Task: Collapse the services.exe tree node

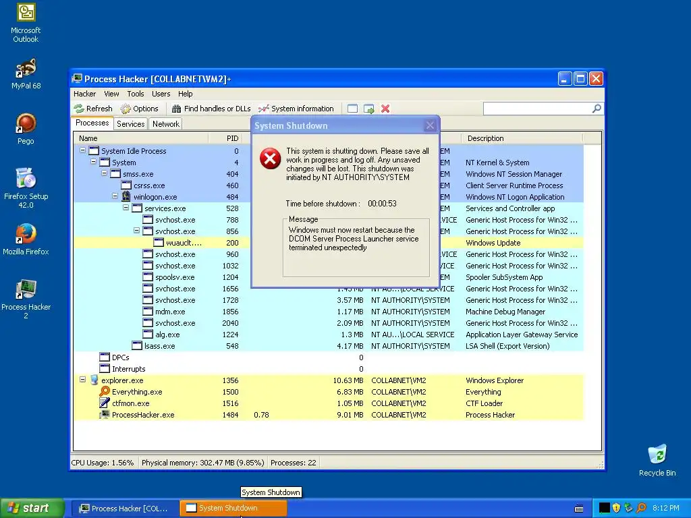Action: [126, 208]
